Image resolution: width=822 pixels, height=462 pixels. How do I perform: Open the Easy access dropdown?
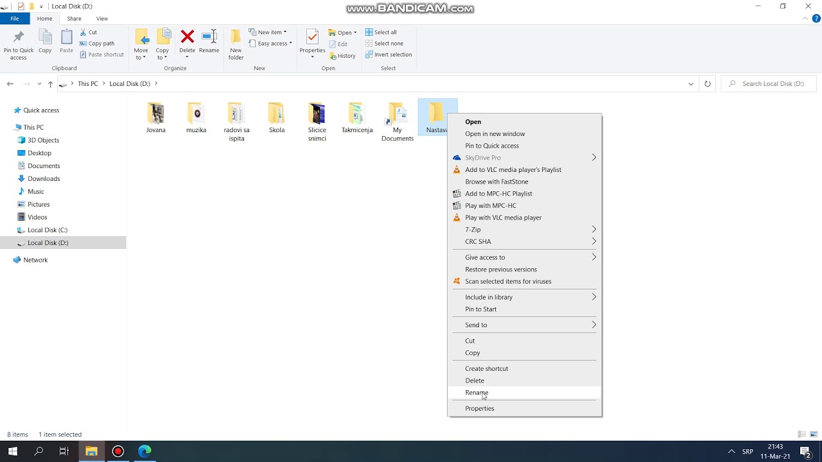[x=270, y=44]
